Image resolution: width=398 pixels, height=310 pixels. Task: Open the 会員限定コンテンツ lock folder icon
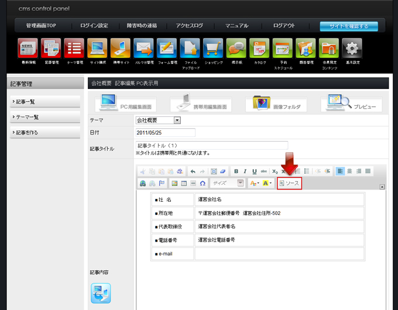point(328,49)
